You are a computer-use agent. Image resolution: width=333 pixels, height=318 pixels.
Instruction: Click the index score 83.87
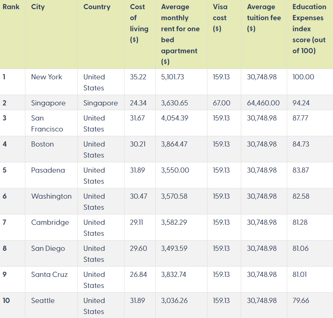[x=300, y=170]
